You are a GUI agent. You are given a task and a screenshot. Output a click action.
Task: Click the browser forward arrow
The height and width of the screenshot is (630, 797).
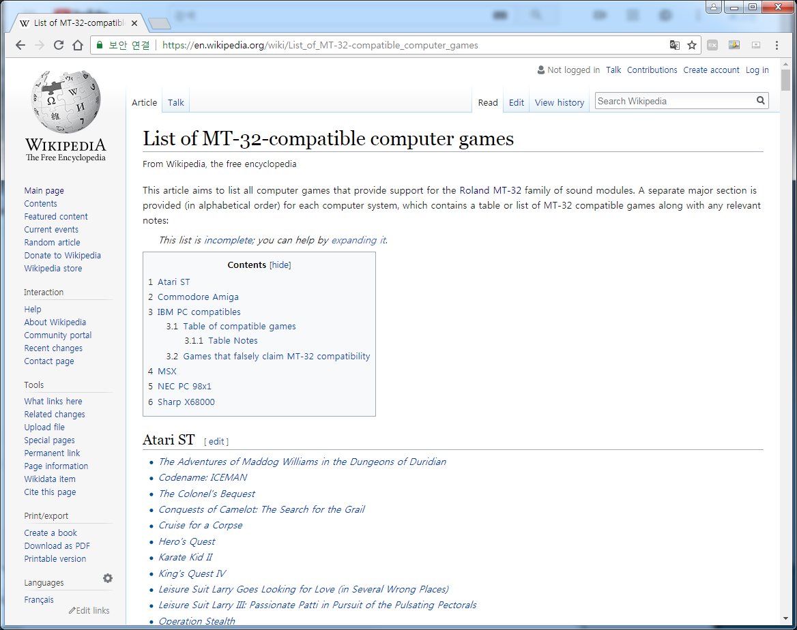coord(39,45)
